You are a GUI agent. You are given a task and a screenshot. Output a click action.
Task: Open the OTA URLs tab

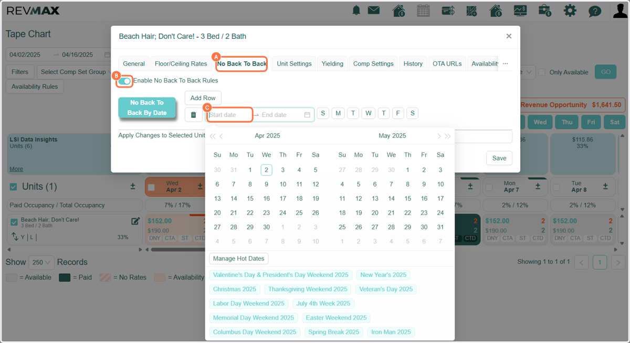(x=447, y=64)
